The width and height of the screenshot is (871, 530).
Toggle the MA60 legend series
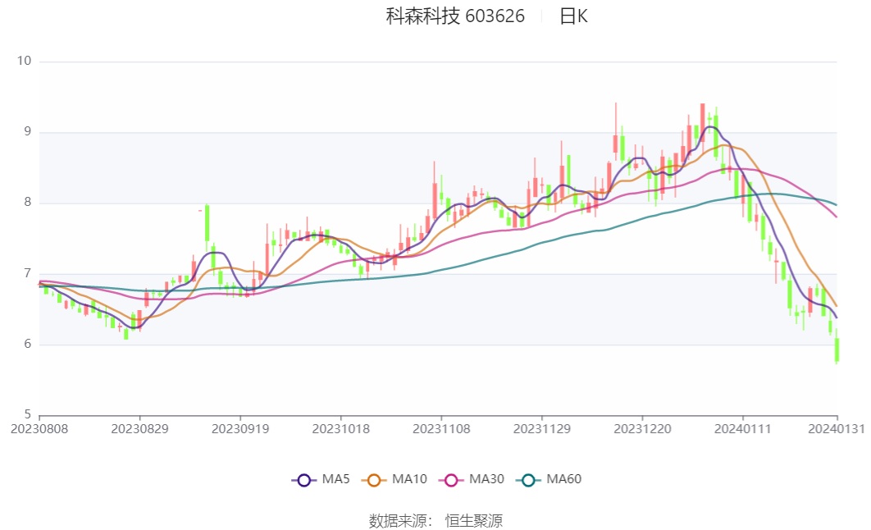(549, 479)
